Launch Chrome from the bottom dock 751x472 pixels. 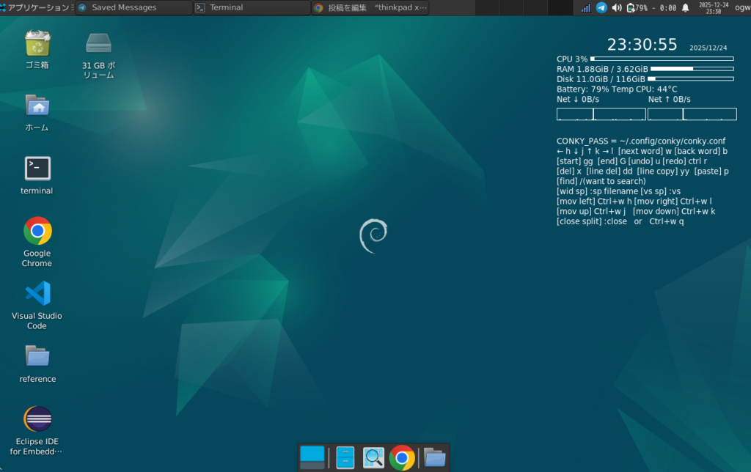click(x=402, y=457)
